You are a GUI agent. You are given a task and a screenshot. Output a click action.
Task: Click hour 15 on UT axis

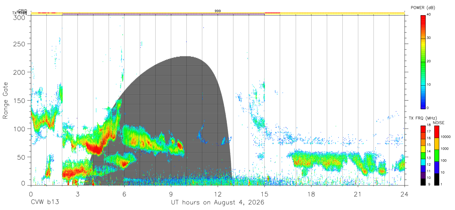pyautogui.click(x=265, y=194)
